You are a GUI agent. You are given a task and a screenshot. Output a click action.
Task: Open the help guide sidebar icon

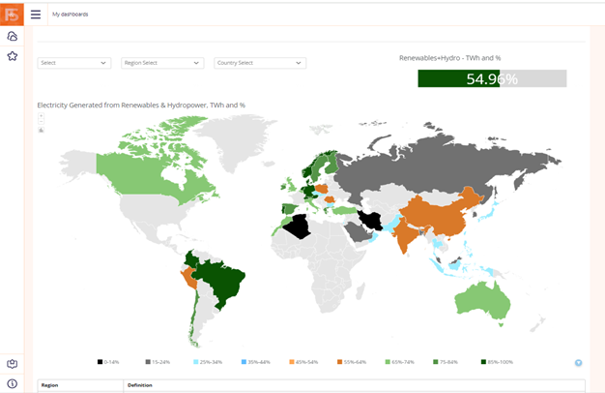12,364
